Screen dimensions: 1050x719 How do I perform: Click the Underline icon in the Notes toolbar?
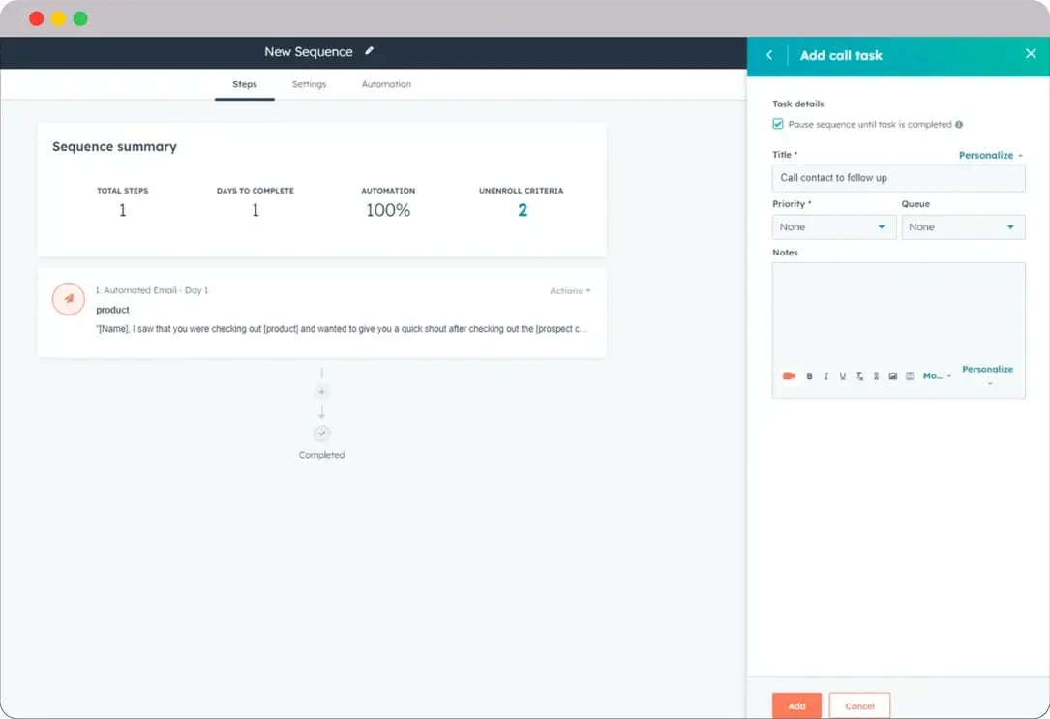coord(843,376)
